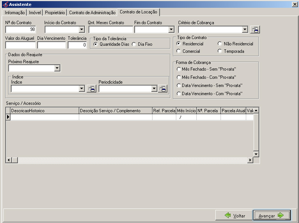299x223 pixels.
Task: Click the grid horizontal scrollbar right arrow
Action: pyautogui.click(x=250, y=160)
